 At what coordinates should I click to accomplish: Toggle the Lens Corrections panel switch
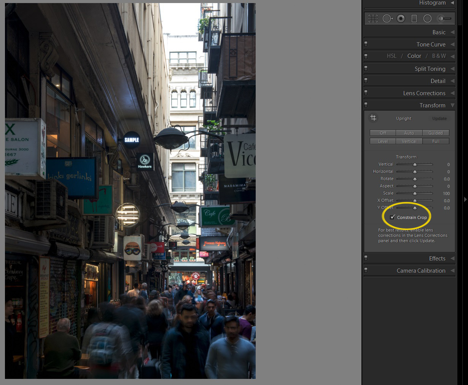coord(366,93)
